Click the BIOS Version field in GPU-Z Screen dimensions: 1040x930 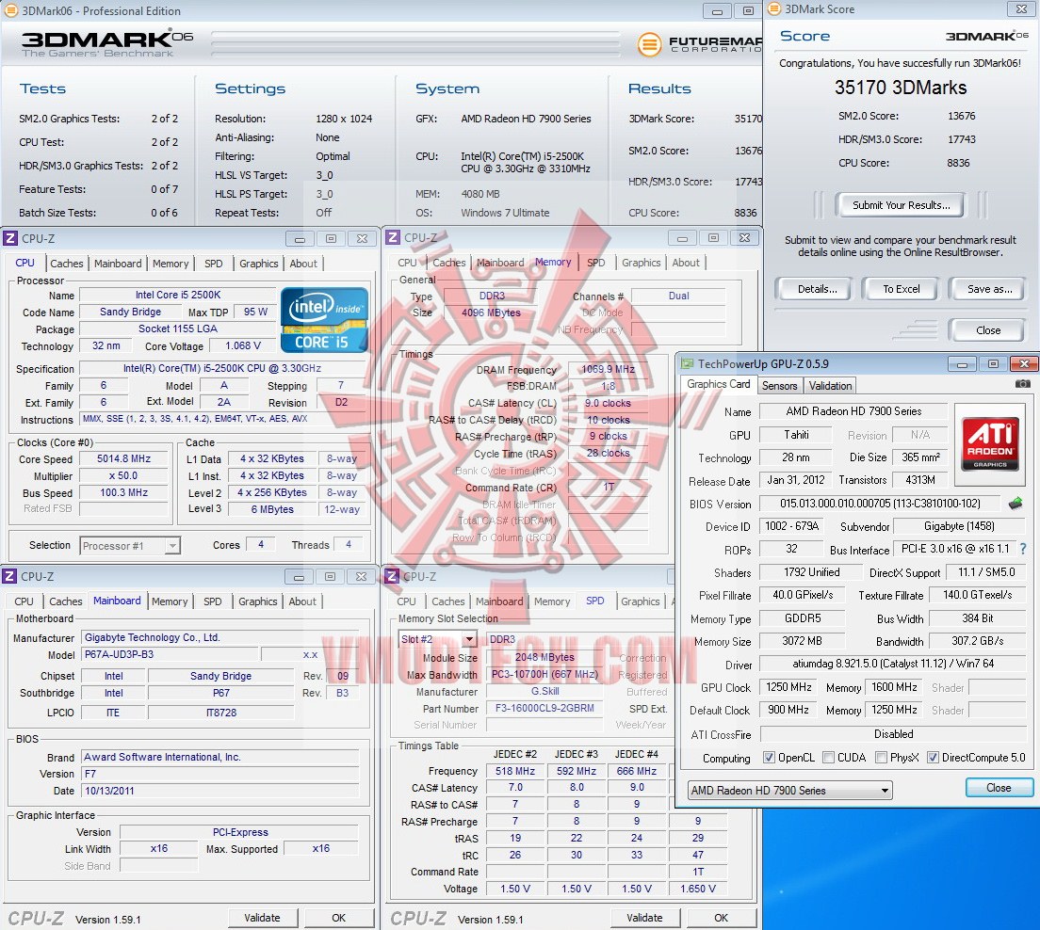(880, 504)
